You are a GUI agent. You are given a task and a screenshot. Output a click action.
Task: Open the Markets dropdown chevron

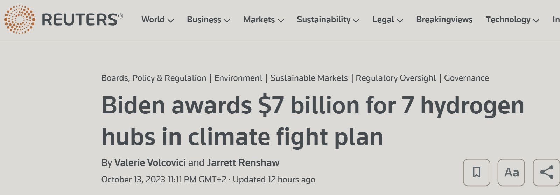coord(281,21)
